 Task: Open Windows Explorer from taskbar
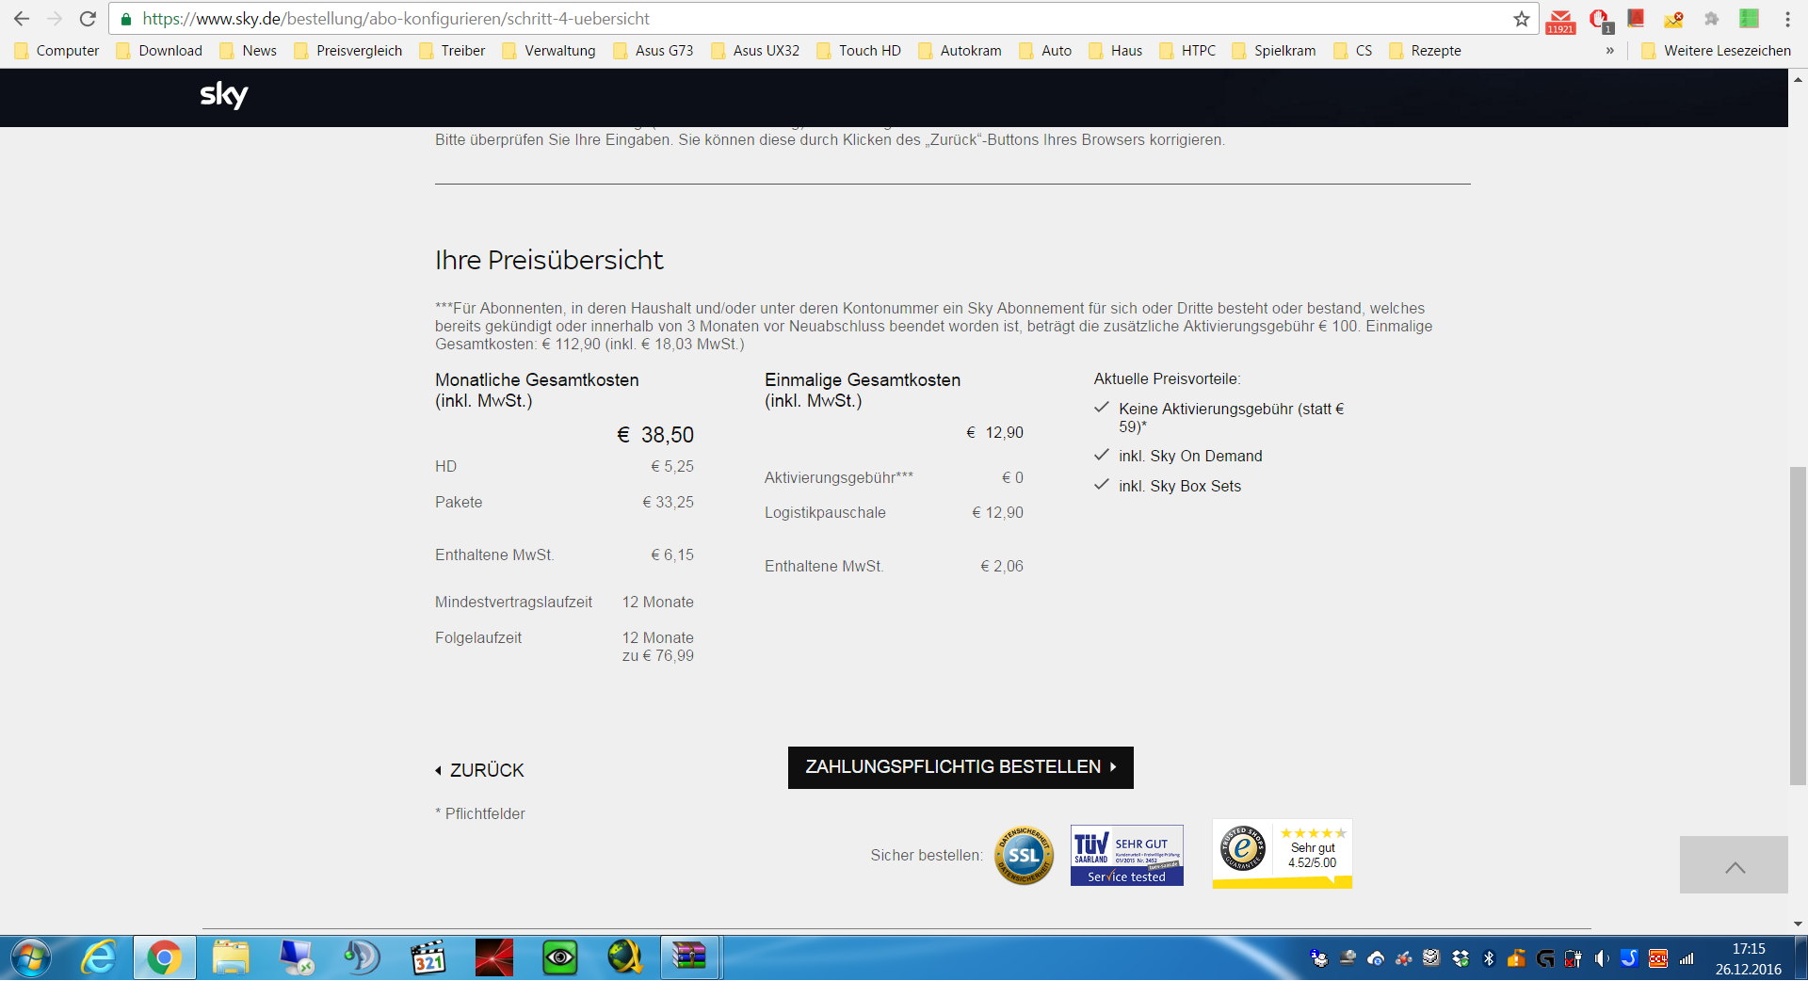pos(231,958)
